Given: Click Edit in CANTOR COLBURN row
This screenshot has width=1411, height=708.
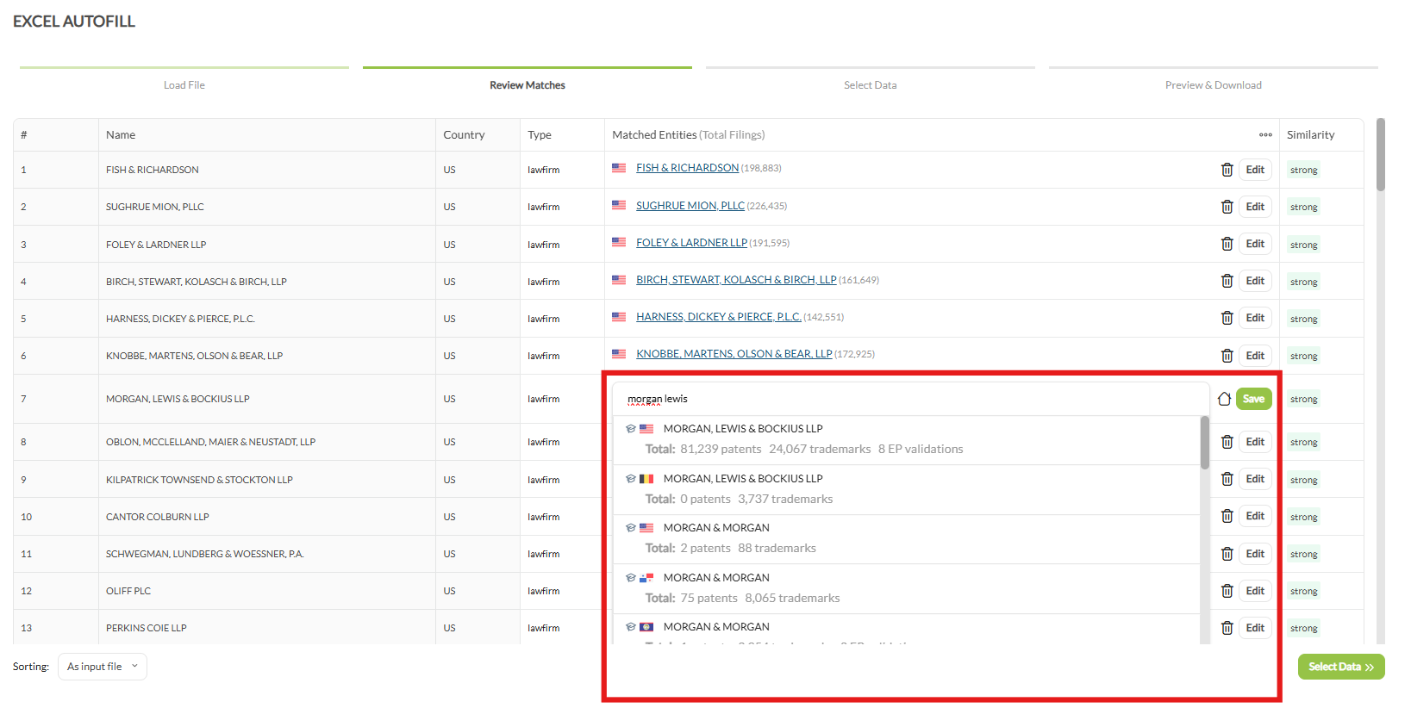Looking at the screenshot, I should pyautogui.click(x=1255, y=516).
